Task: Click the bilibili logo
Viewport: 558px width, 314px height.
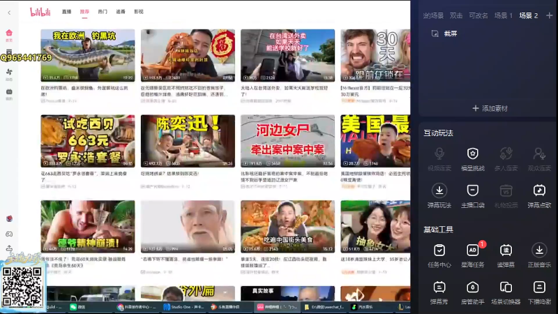Action: click(40, 12)
